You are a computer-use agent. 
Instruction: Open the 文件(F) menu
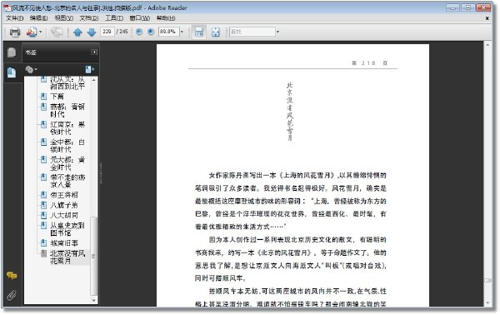tap(15, 18)
